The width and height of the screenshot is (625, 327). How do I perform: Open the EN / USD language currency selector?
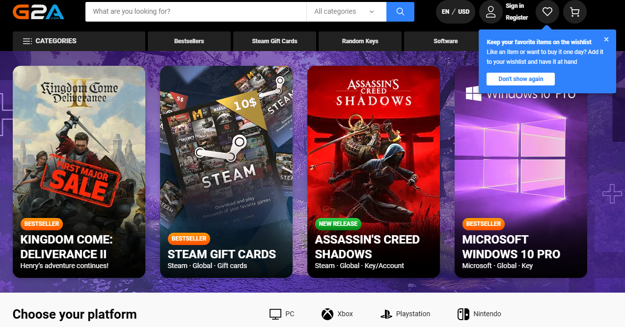tap(455, 12)
